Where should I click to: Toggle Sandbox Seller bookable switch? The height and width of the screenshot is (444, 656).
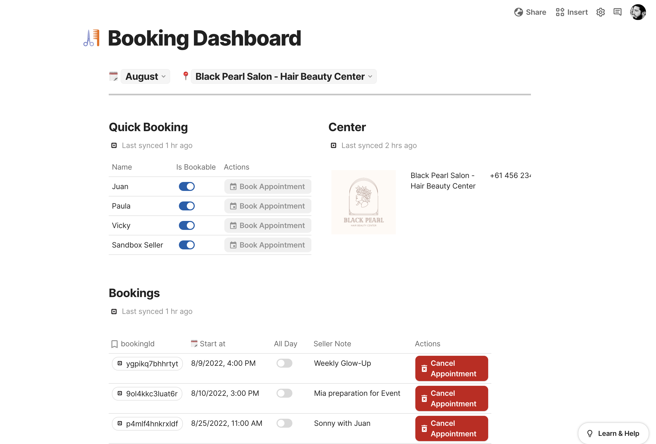[x=187, y=245]
